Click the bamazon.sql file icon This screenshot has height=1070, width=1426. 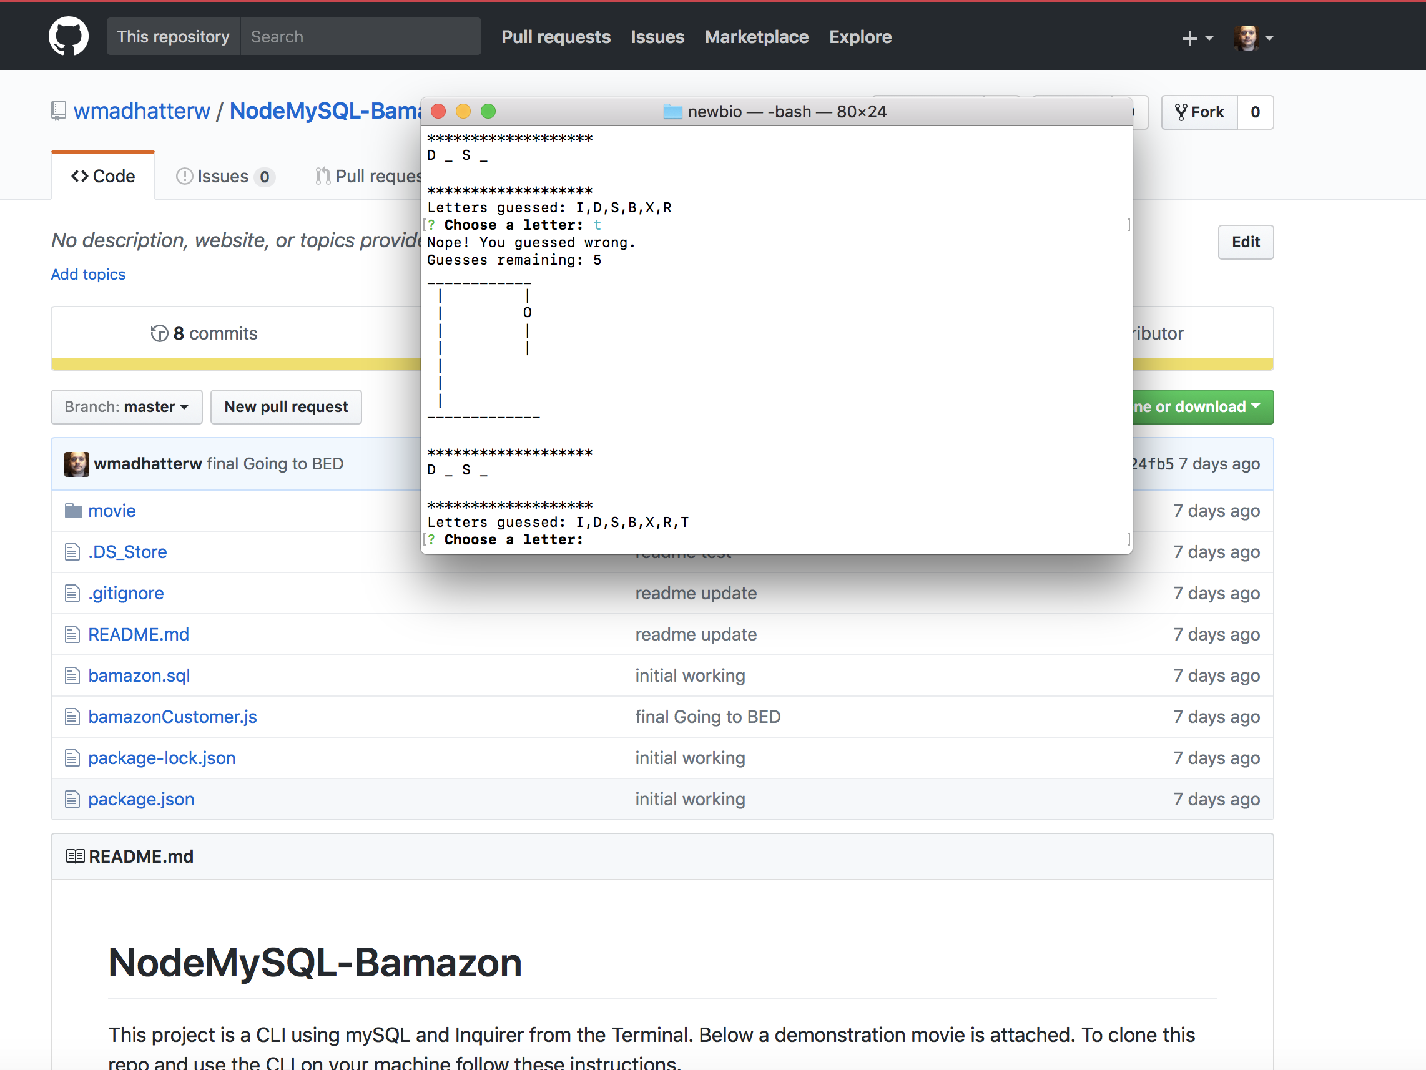(72, 676)
